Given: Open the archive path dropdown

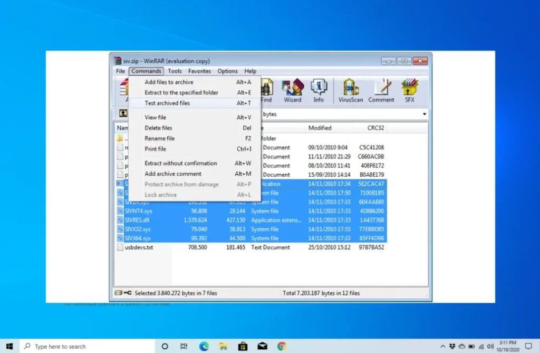Looking at the screenshot, I should (424, 114).
